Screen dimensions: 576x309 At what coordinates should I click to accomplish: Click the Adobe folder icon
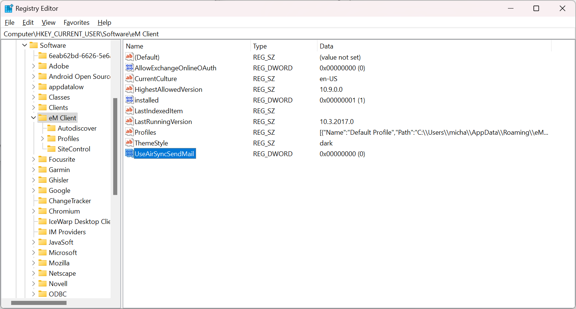click(x=43, y=66)
